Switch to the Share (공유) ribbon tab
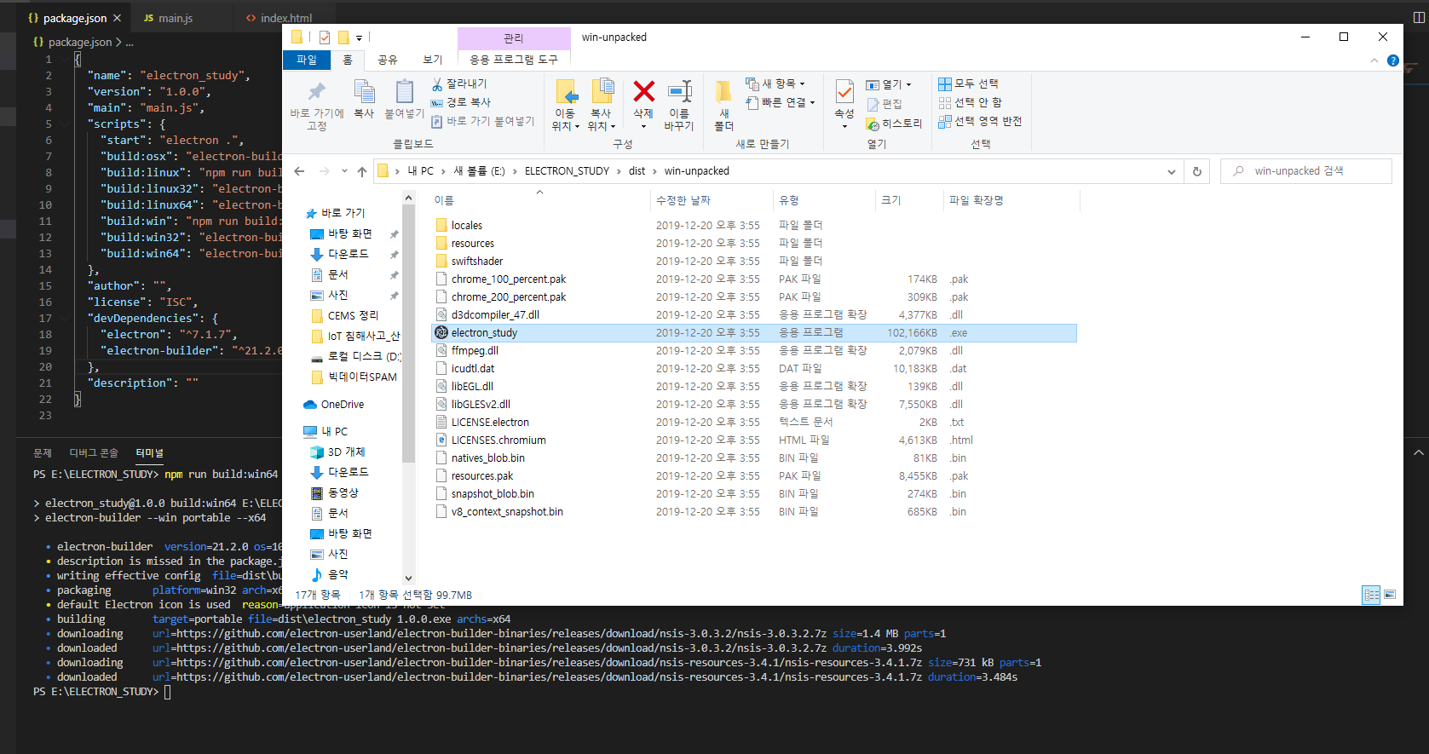 tap(388, 60)
